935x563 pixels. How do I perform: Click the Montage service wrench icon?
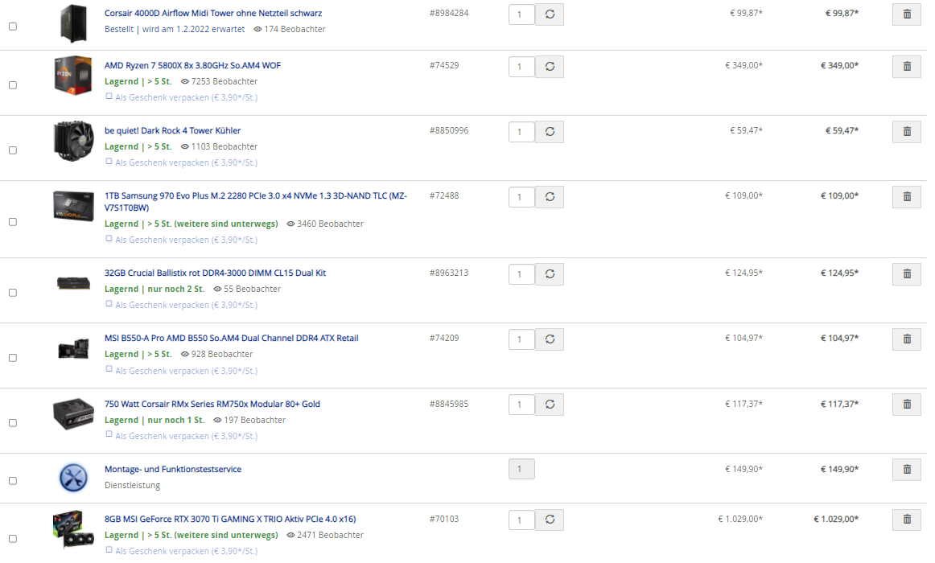73,478
